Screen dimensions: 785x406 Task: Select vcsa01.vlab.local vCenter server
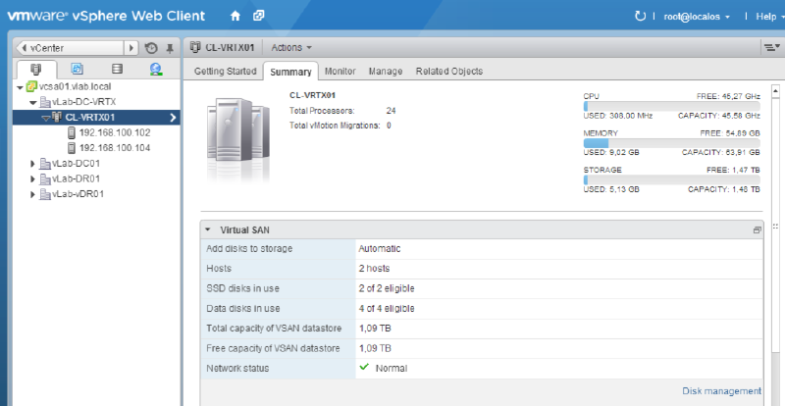coord(75,86)
